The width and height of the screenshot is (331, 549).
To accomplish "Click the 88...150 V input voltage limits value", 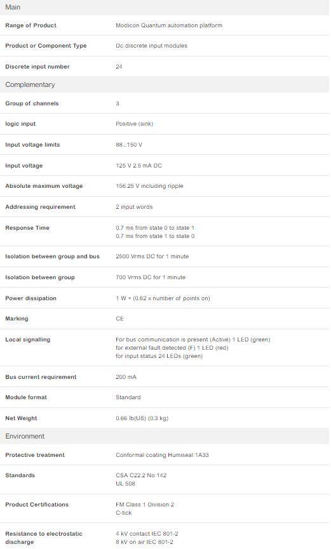I will coord(129,145).
